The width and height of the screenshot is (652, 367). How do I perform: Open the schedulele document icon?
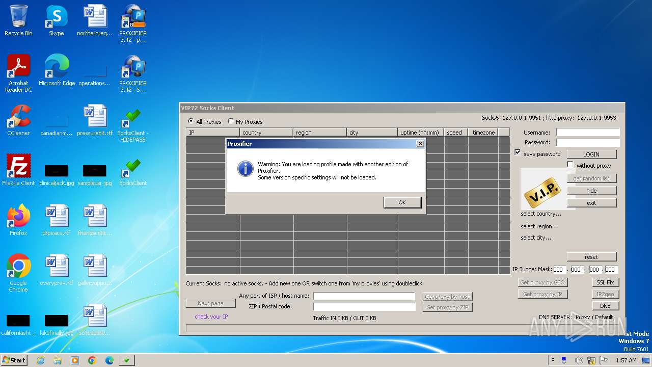click(x=95, y=320)
